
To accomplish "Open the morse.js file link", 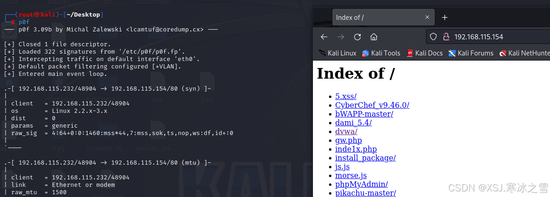I will pos(351,175).
